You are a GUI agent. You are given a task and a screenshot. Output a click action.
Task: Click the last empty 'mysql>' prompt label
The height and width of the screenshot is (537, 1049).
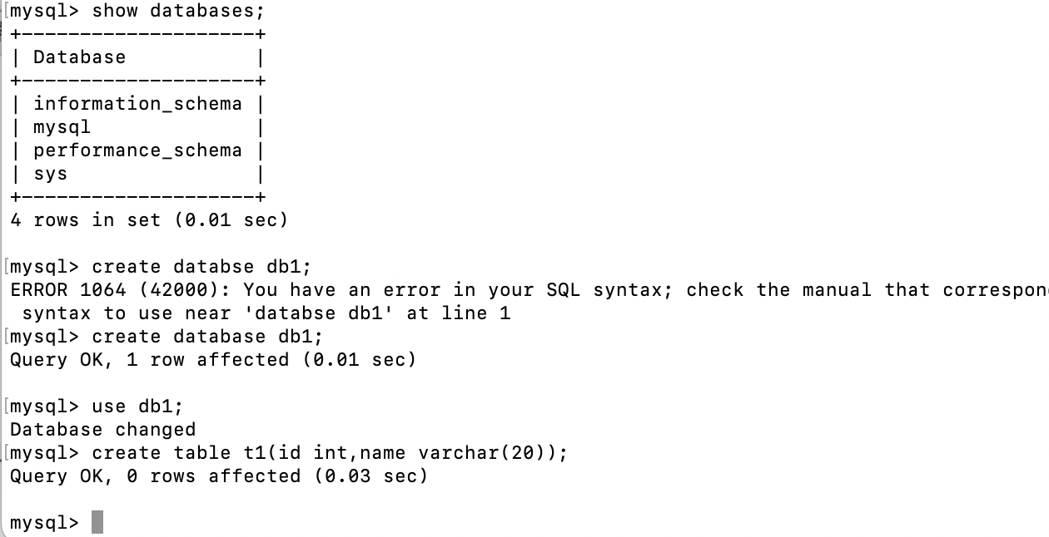tap(44, 523)
